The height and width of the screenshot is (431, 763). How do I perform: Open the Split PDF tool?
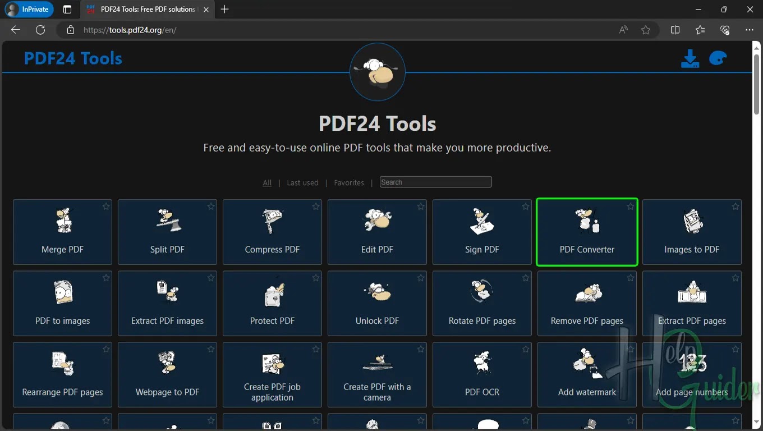[167, 232]
